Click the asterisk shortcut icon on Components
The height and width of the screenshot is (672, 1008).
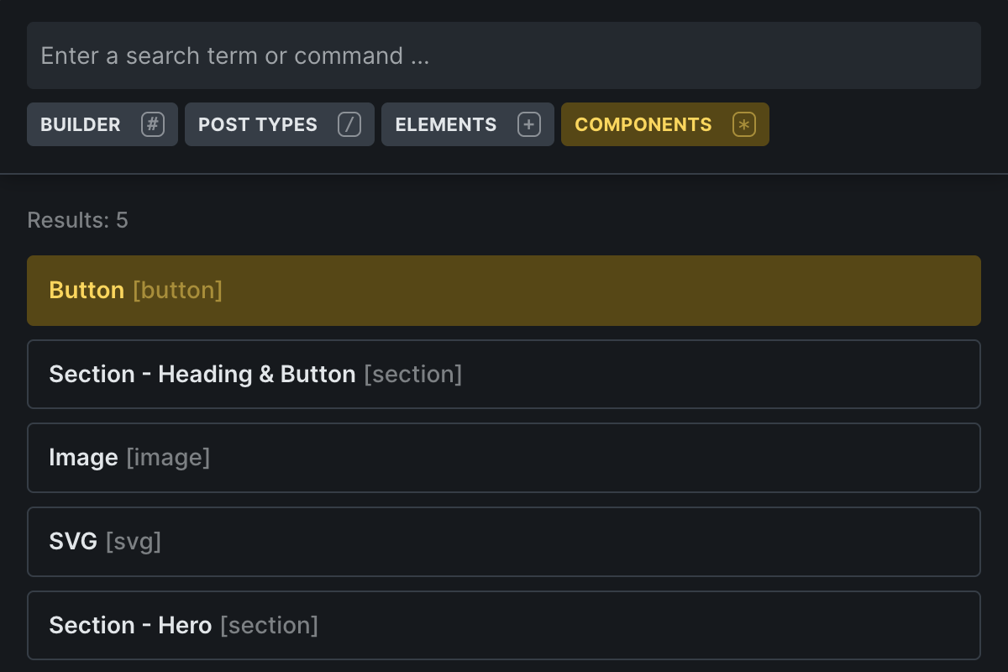click(x=744, y=124)
